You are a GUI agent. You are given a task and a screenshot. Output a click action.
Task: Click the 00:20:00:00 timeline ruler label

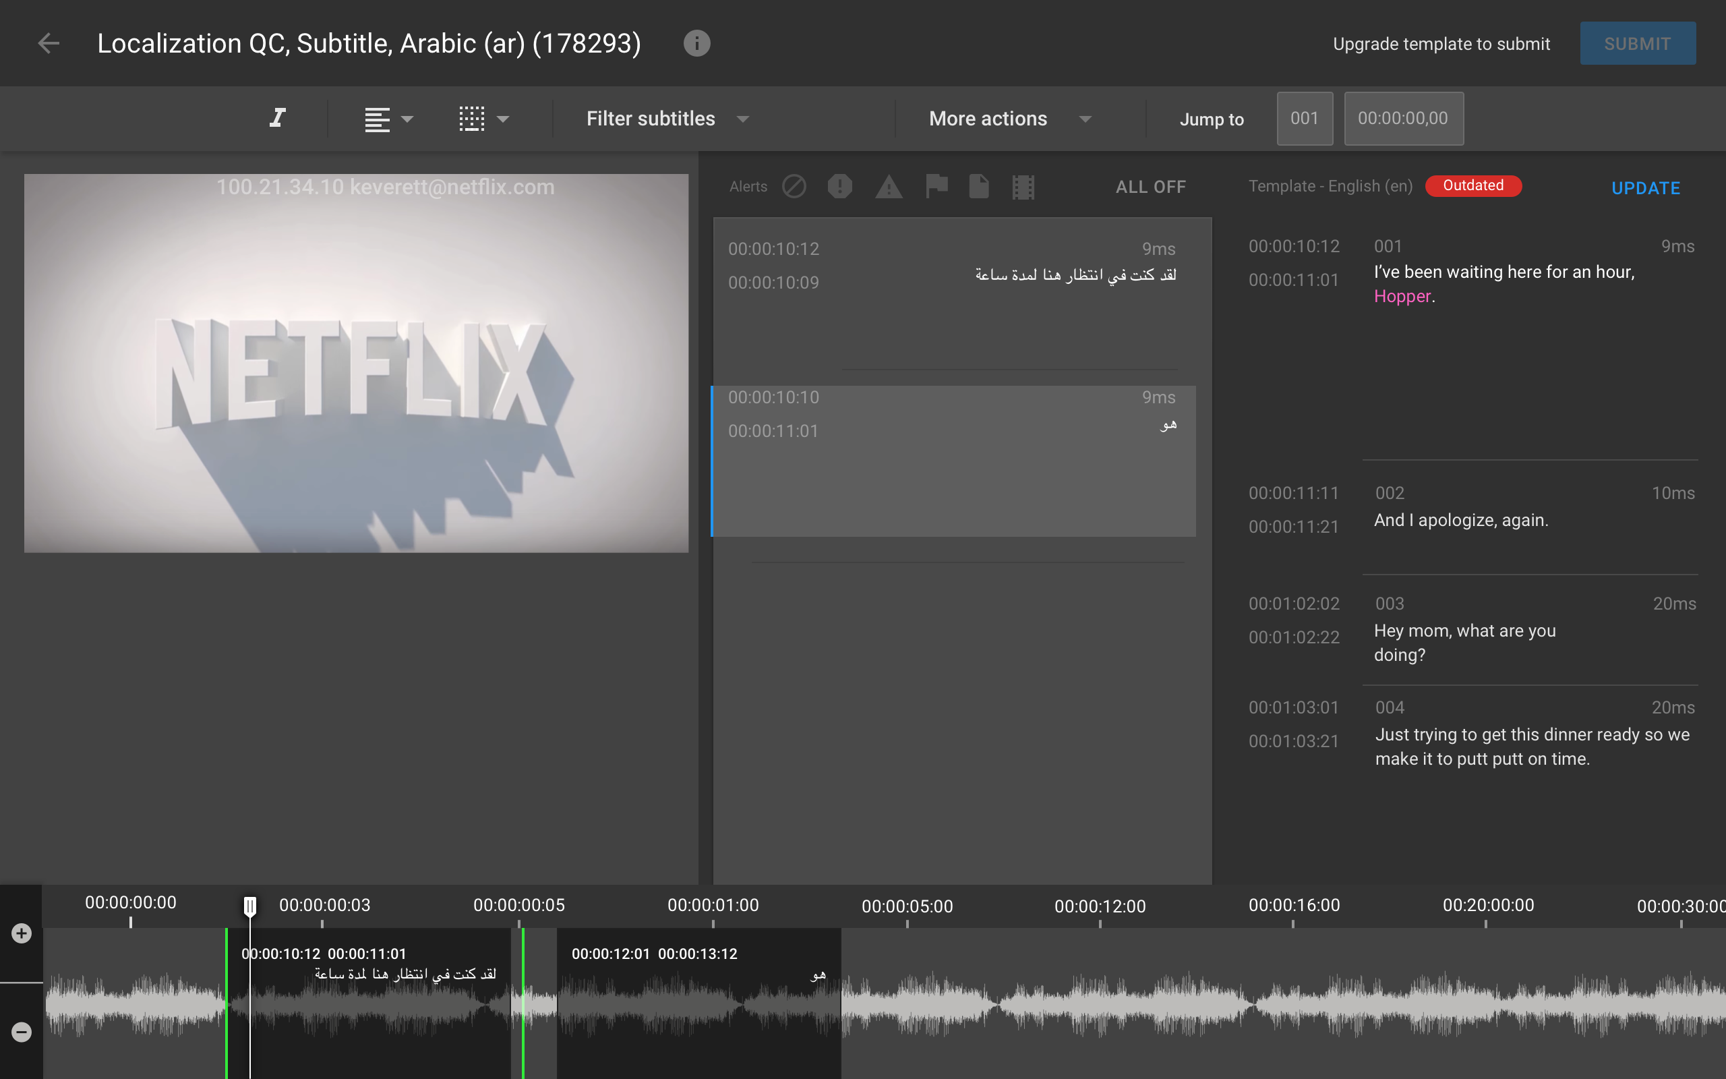tap(1488, 906)
